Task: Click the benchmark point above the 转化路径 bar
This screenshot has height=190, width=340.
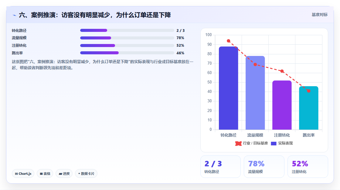Action: pos(229,41)
